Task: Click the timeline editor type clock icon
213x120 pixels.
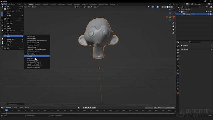Action: [x=2, y=108]
